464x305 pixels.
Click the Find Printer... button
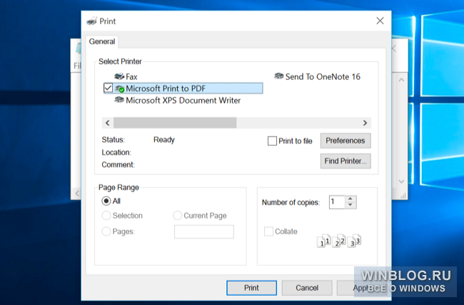pyautogui.click(x=346, y=161)
